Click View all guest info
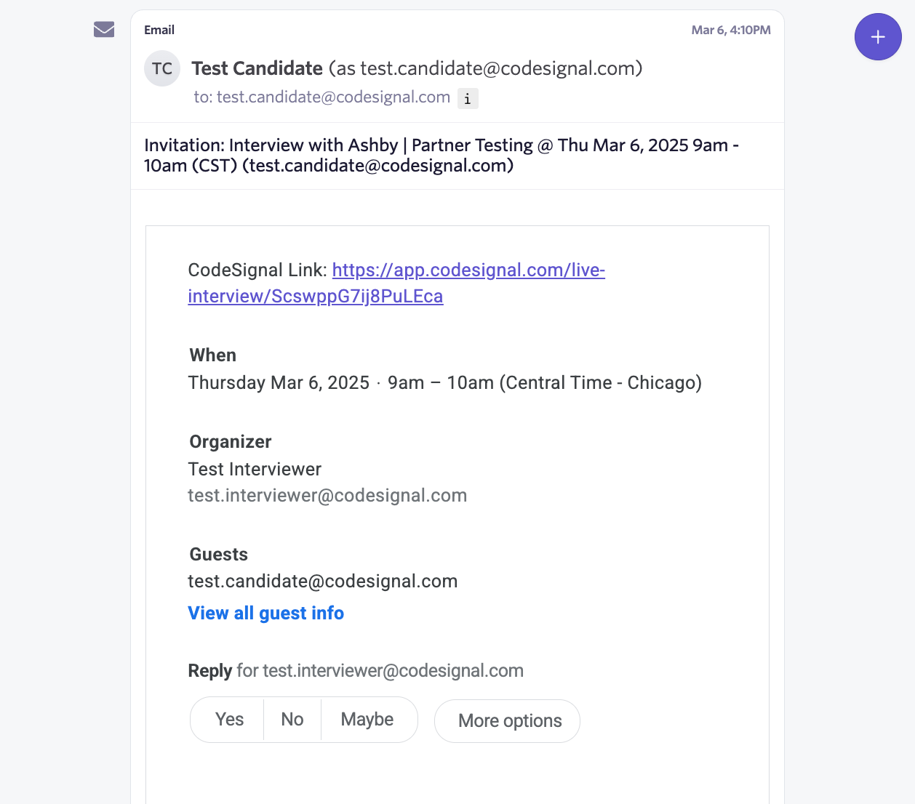 265,613
